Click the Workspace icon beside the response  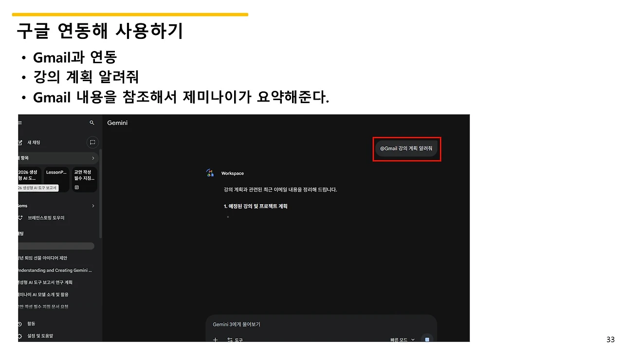pyautogui.click(x=210, y=173)
